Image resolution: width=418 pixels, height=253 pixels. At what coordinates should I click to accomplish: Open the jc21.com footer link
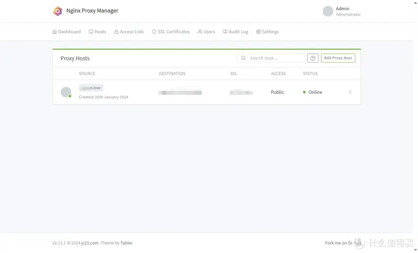pyautogui.click(x=90, y=243)
